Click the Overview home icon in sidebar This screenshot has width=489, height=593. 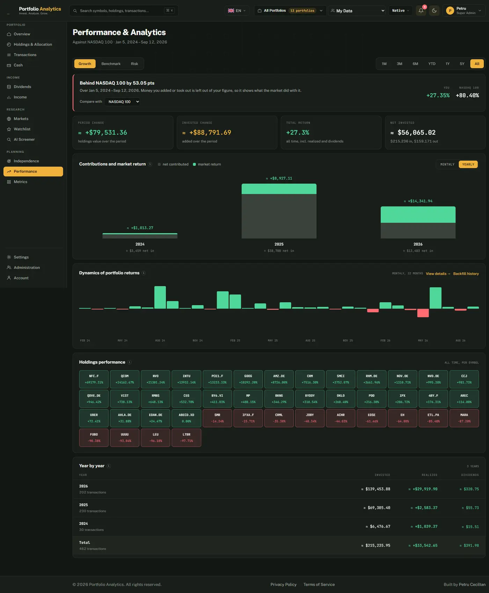click(9, 34)
